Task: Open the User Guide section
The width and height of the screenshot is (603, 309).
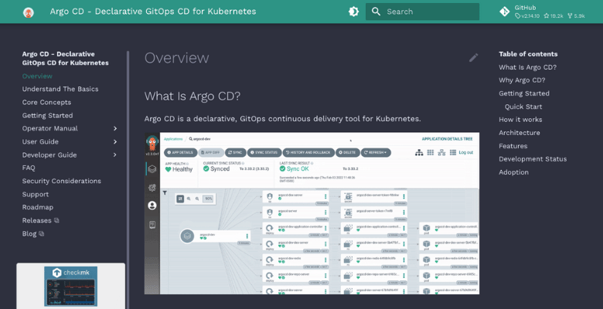Action: [x=40, y=141]
